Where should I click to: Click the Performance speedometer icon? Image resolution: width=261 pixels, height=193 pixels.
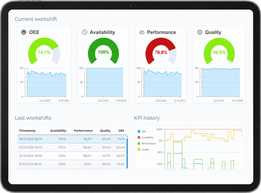click(142, 32)
